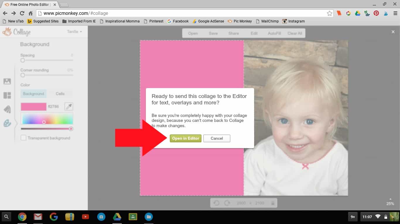
Task: Expand the Tanille account dropdown
Action: (x=74, y=32)
